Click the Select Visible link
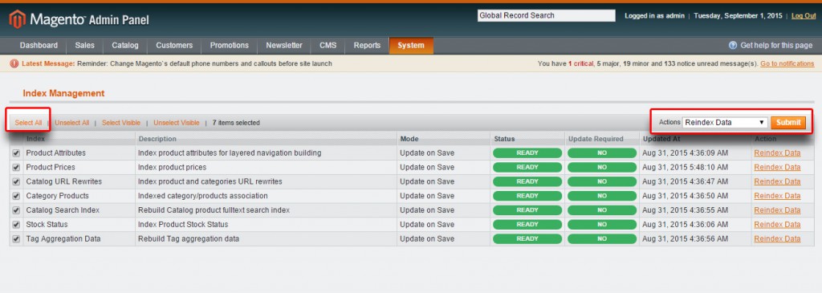Image resolution: width=822 pixels, height=293 pixels. 121,123
